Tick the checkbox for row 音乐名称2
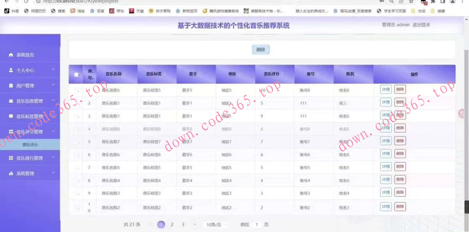 coord(76,208)
